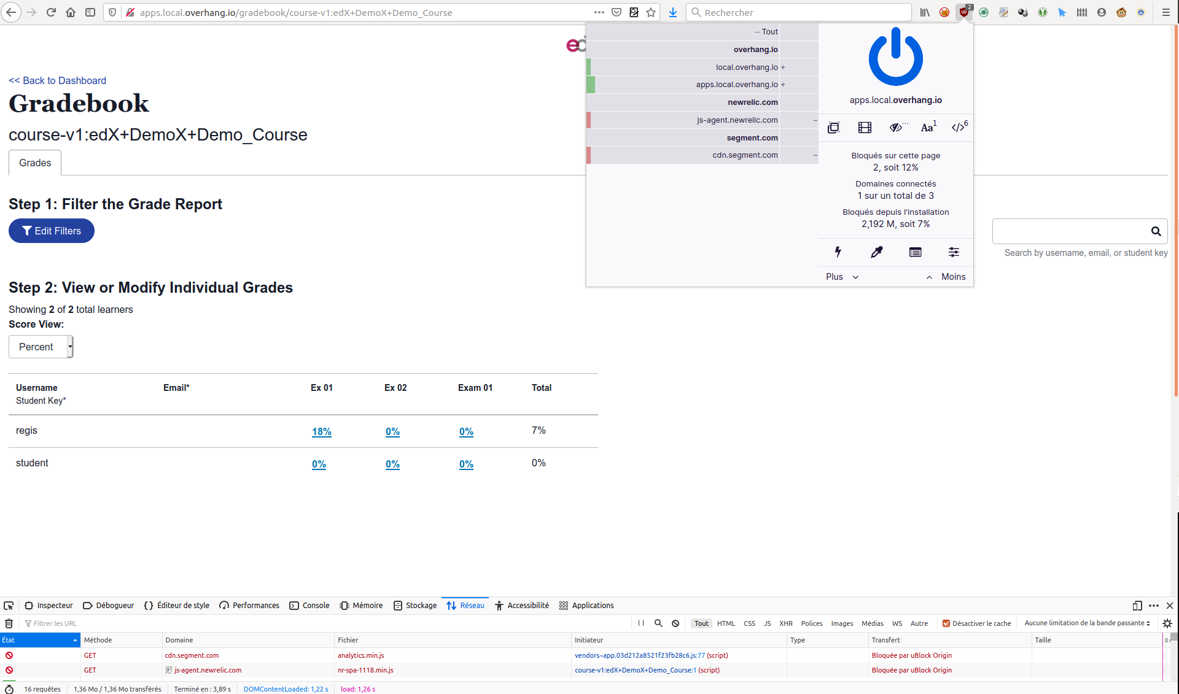Open the uBlock dashboard (sliders icon)
Screen dimensions: 1179x694
click(x=953, y=252)
